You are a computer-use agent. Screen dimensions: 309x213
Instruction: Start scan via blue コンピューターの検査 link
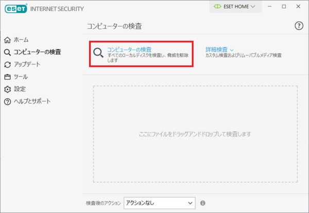point(129,49)
